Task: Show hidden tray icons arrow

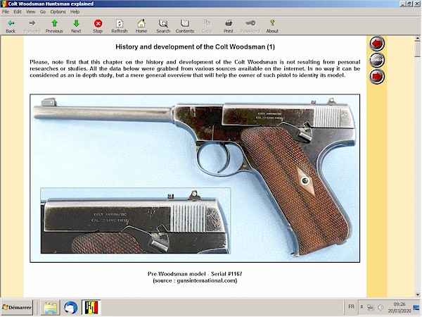Action: [x=362, y=307]
